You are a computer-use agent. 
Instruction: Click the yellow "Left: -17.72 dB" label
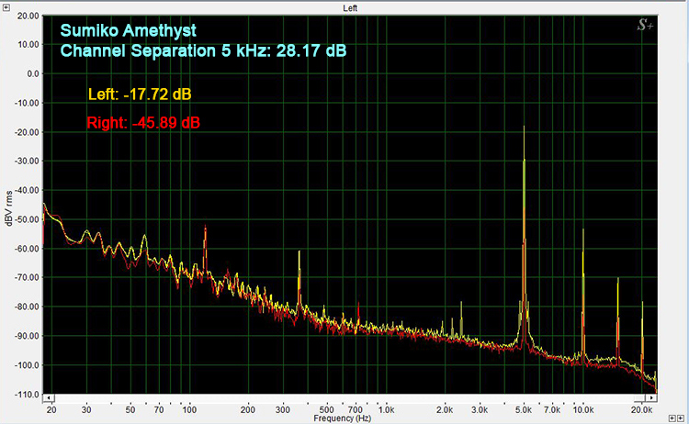pos(140,94)
